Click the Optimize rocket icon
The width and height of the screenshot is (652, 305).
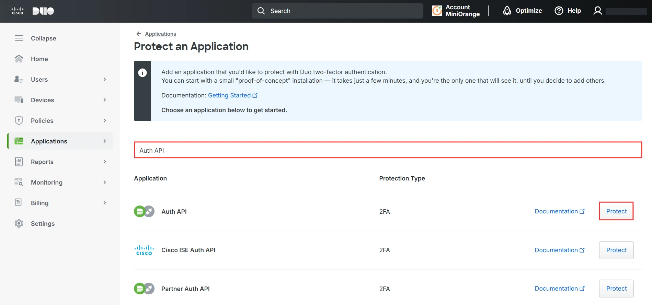click(507, 11)
